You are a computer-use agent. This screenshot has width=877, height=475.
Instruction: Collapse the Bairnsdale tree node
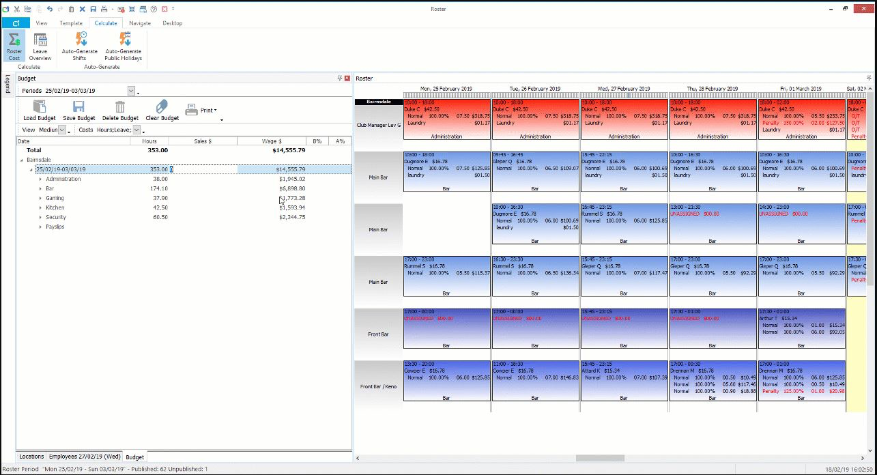click(22, 160)
